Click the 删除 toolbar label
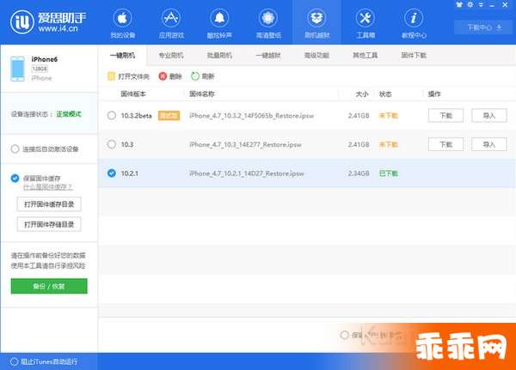Screen dimensions: 516x370 click(x=175, y=76)
